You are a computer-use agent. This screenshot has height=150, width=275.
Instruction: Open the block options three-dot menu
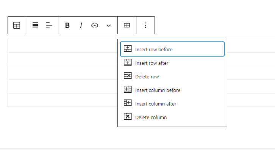pyautogui.click(x=145, y=25)
